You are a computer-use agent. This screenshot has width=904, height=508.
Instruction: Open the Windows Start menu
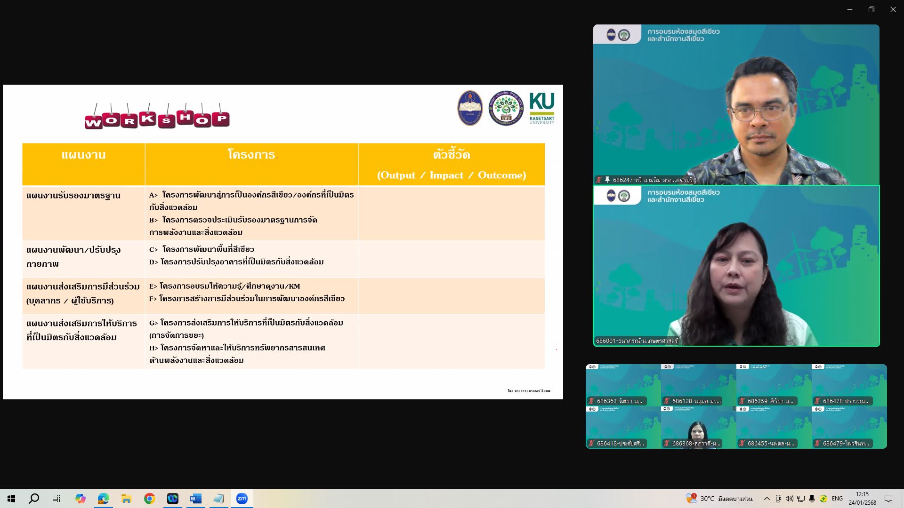pos(11,499)
